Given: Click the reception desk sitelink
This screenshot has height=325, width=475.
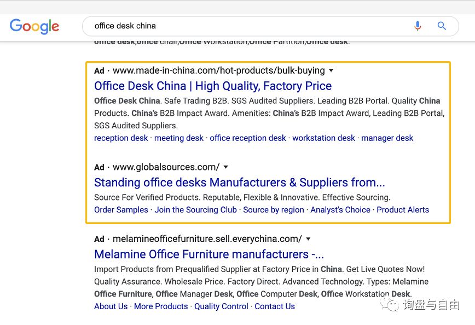Looking at the screenshot, I should click(121, 138).
